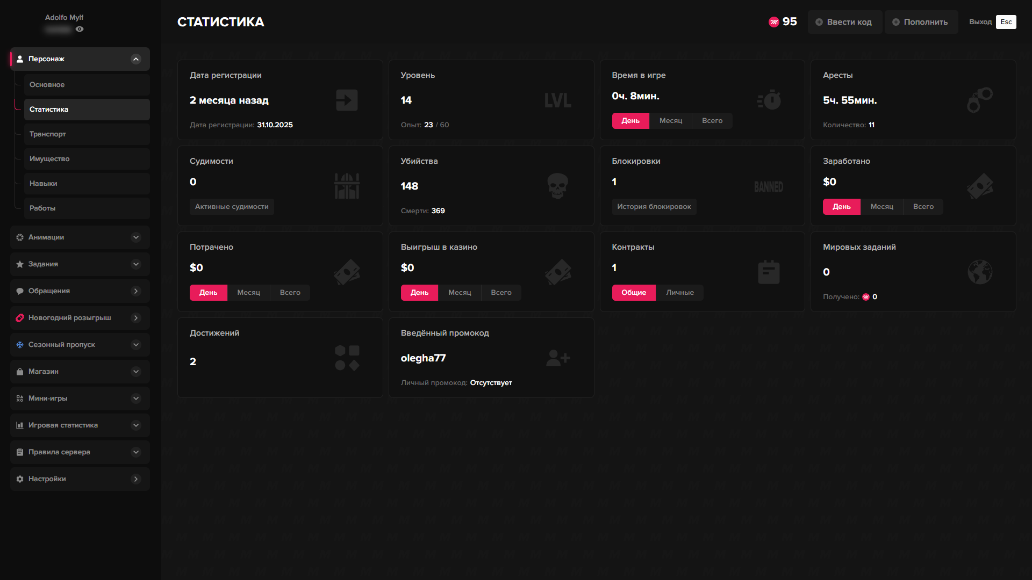Select Всего in the Заработано card

tap(923, 207)
